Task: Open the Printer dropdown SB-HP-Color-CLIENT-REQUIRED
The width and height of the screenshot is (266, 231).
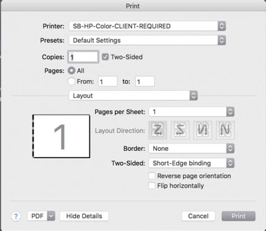Action: pyautogui.click(x=148, y=26)
